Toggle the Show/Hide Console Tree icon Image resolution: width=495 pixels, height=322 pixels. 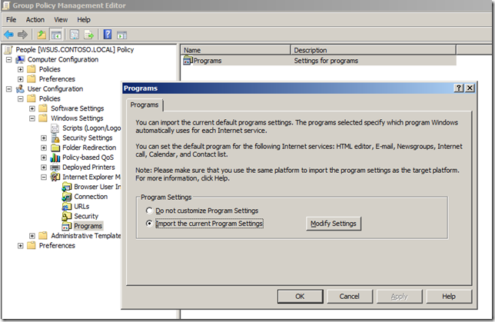56,35
